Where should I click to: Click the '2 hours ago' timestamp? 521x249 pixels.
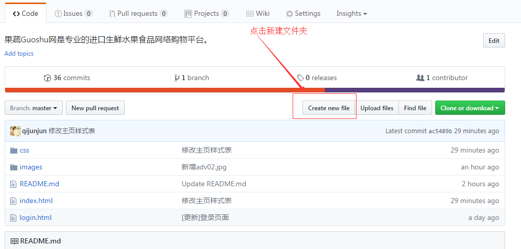(481, 184)
